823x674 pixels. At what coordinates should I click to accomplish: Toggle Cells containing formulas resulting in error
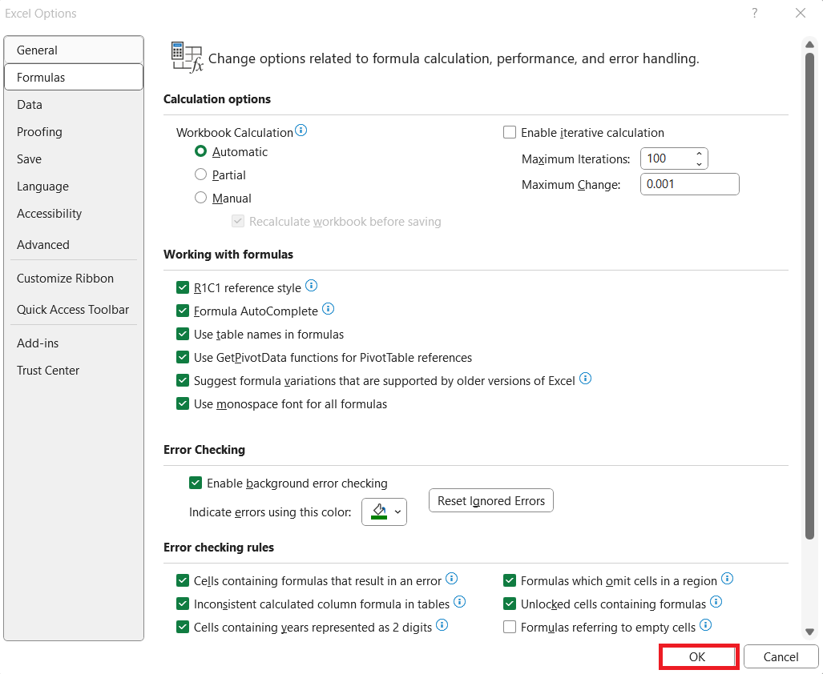(183, 580)
